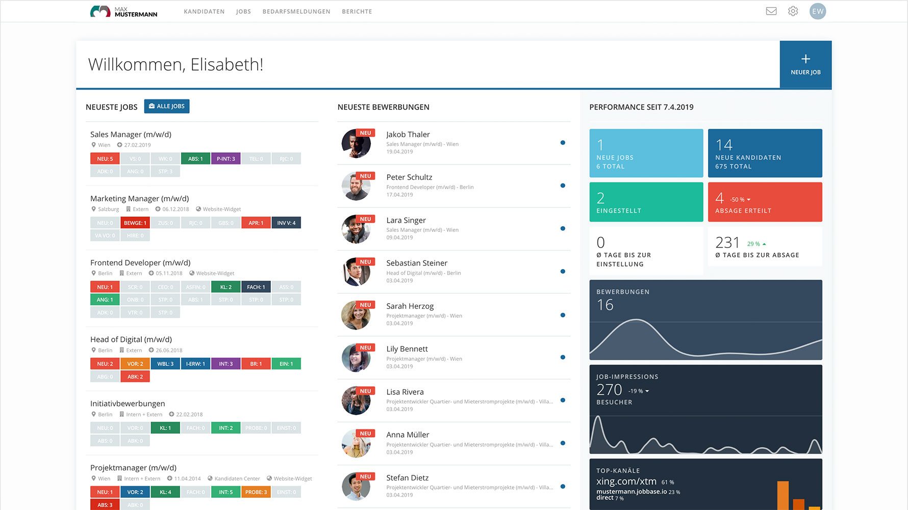908x510 pixels.
Task: Open the BERICHTE menu
Action: coord(357,11)
